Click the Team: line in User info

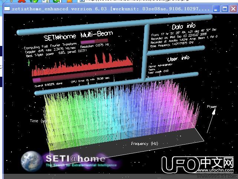pyautogui.click(x=152, y=69)
